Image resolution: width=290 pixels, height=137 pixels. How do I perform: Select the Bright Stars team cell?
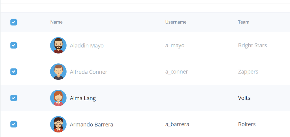pos(252,45)
